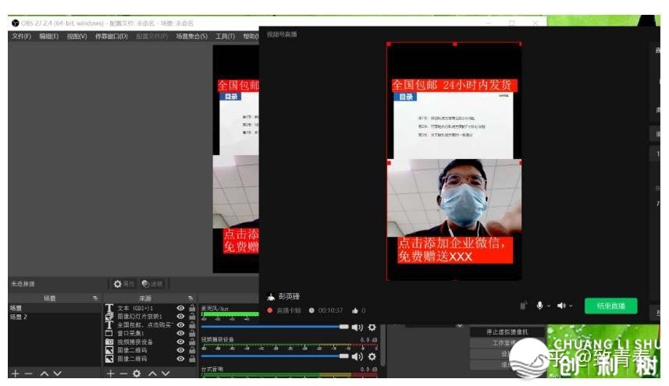Click the 工作室模式 button in OBS
Screen dimensions: 669x386
click(x=507, y=343)
